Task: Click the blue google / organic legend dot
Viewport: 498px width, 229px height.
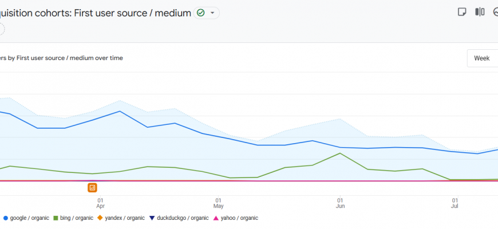Action: (6, 218)
